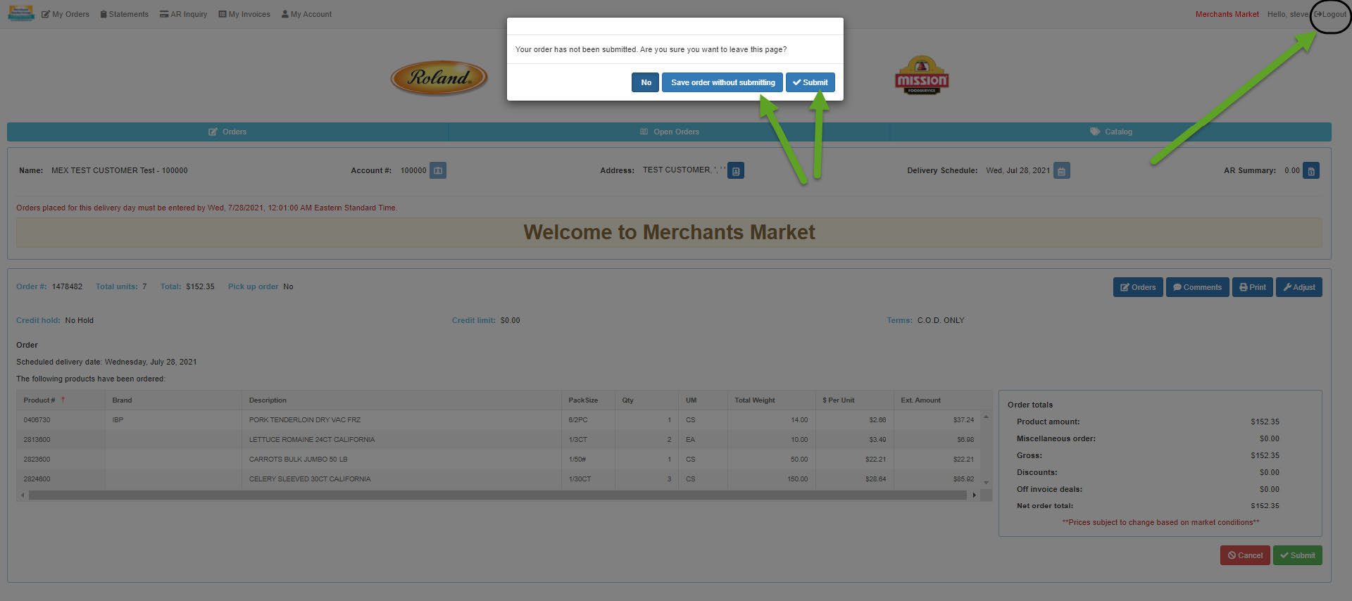Screen dimensions: 1352x601
Task: Log out using the Logout link
Action: tap(1330, 14)
